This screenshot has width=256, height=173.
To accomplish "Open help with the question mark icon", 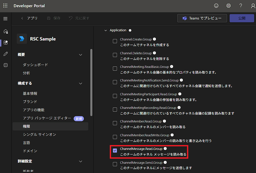I will tap(240, 6).
